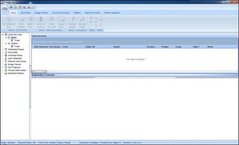Click the Result column header
This screenshot has width=239, height=145.
129,47
